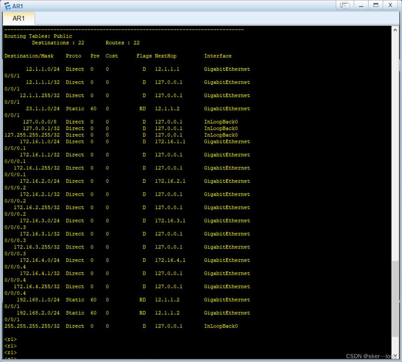This screenshot has width=402, height=362.
Task: Click the destination 172.16.2.0/24
Action: [39, 181]
